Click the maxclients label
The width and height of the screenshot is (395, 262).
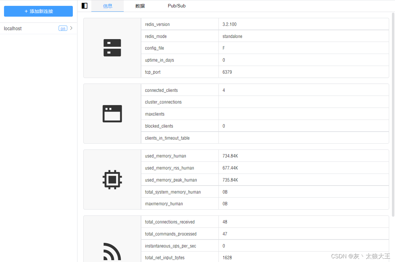pyautogui.click(x=155, y=114)
